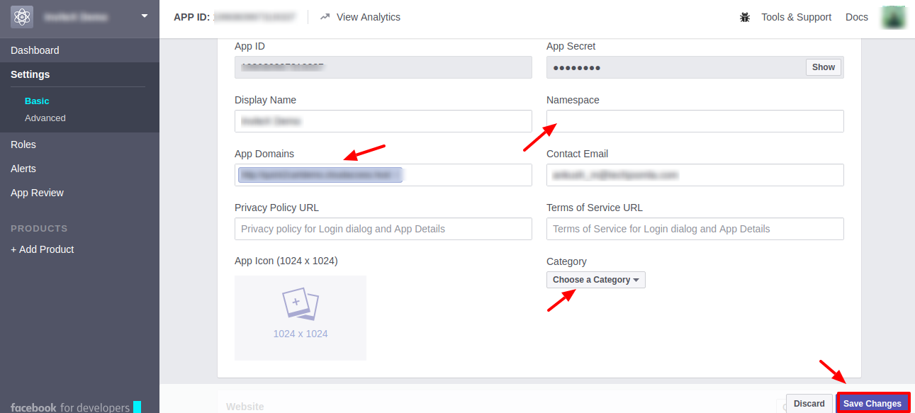Select Advanced settings in the sidebar
The width and height of the screenshot is (915, 413).
point(45,118)
